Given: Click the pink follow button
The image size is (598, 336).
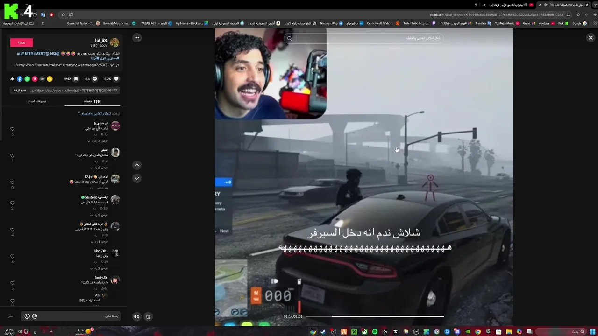Looking at the screenshot, I should (21, 42).
